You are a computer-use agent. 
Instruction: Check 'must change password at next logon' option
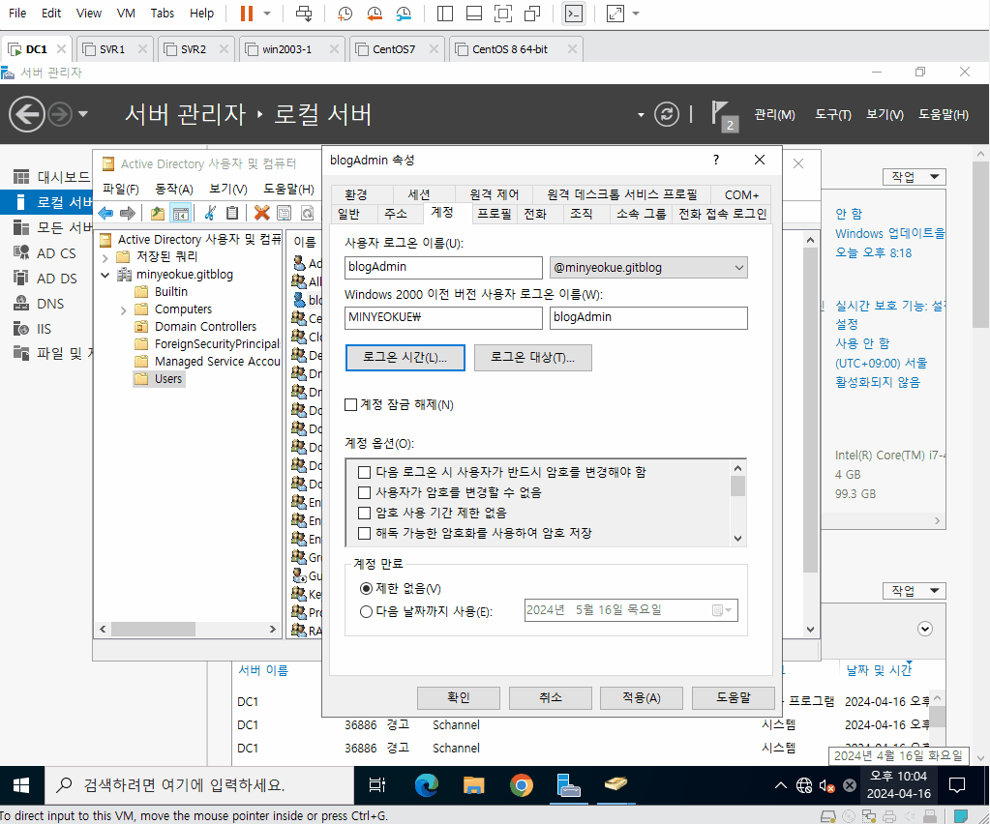[364, 473]
